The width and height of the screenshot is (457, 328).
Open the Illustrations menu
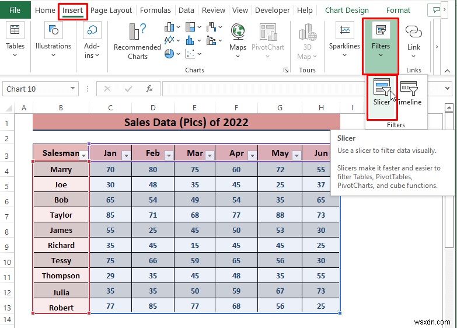[53, 40]
